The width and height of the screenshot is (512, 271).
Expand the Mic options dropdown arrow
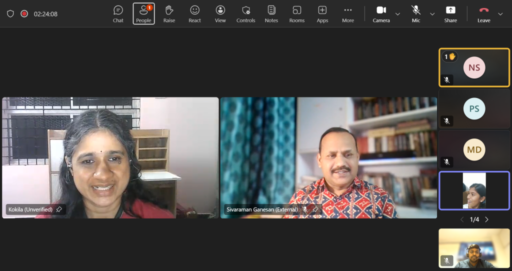pyautogui.click(x=432, y=14)
